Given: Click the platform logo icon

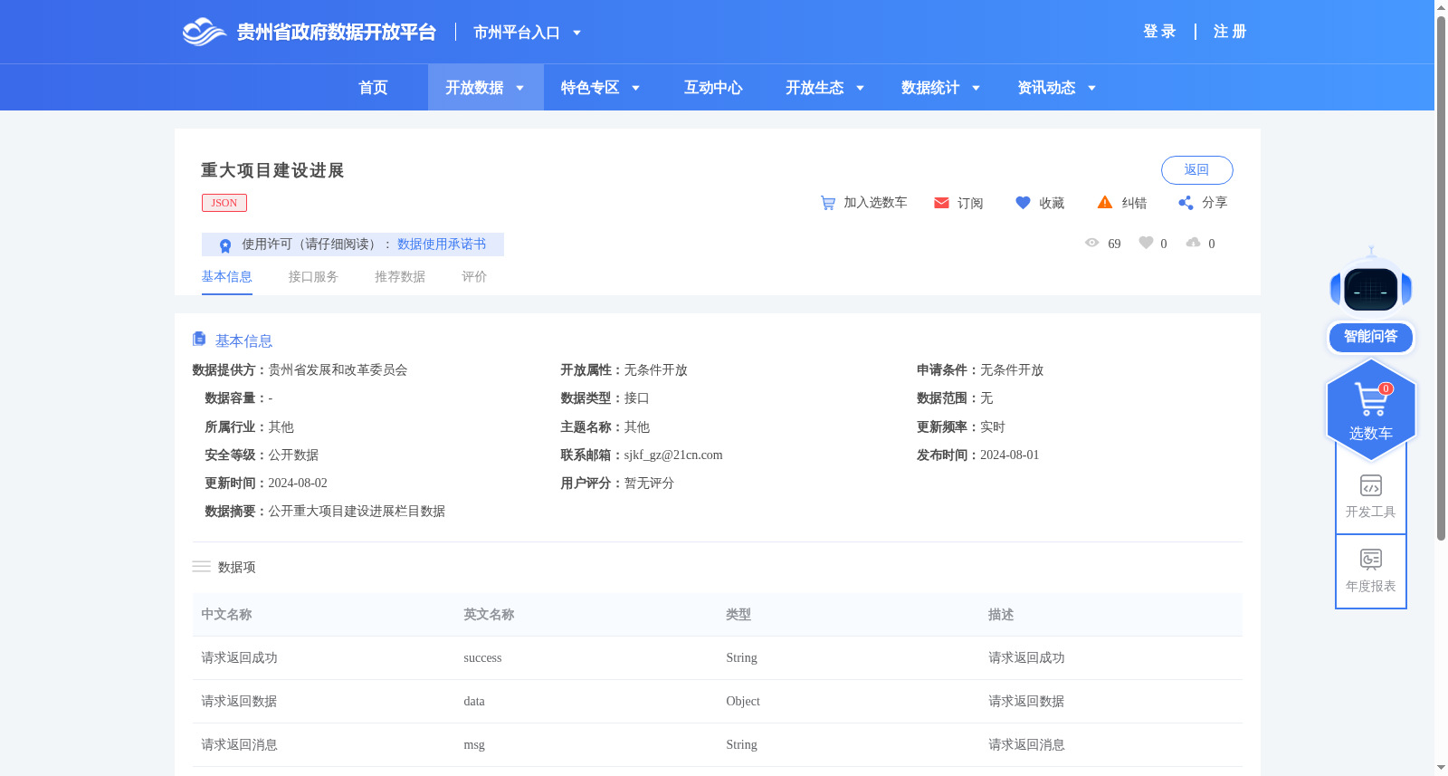Looking at the screenshot, I should point(204,32).
